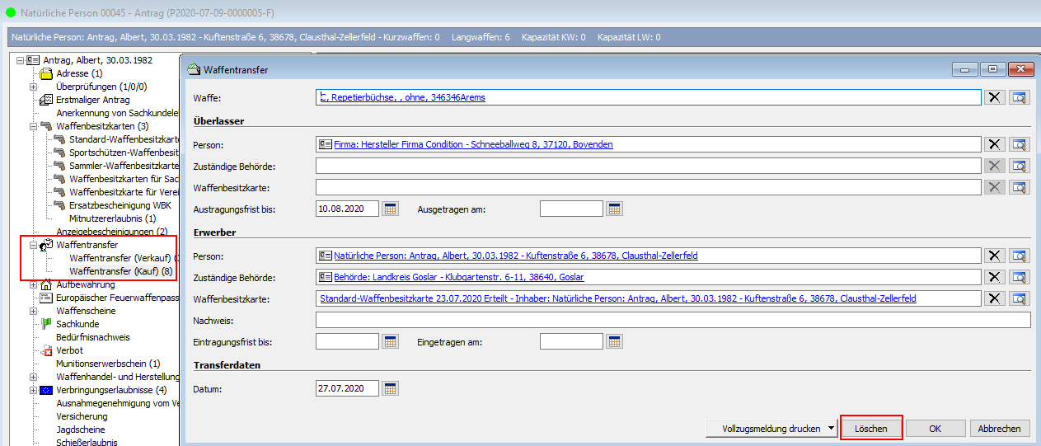Select Europäischer Feuerwaffenpass in tree
The height and width of the screenshot is (446, 1041).
[x=117, y=298]
